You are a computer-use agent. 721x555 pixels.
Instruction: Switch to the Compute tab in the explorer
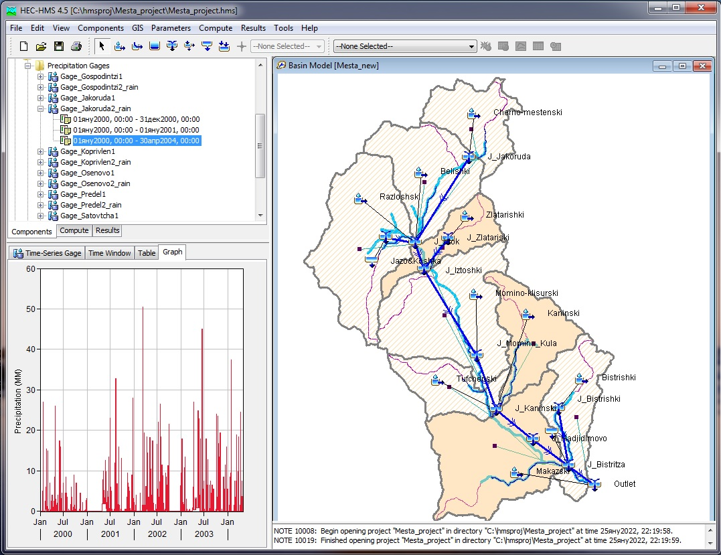[74, 230]
